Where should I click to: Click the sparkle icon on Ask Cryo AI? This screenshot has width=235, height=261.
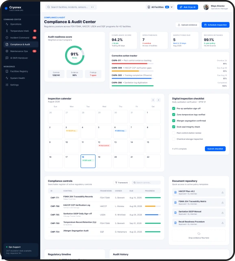coord(181,7)
